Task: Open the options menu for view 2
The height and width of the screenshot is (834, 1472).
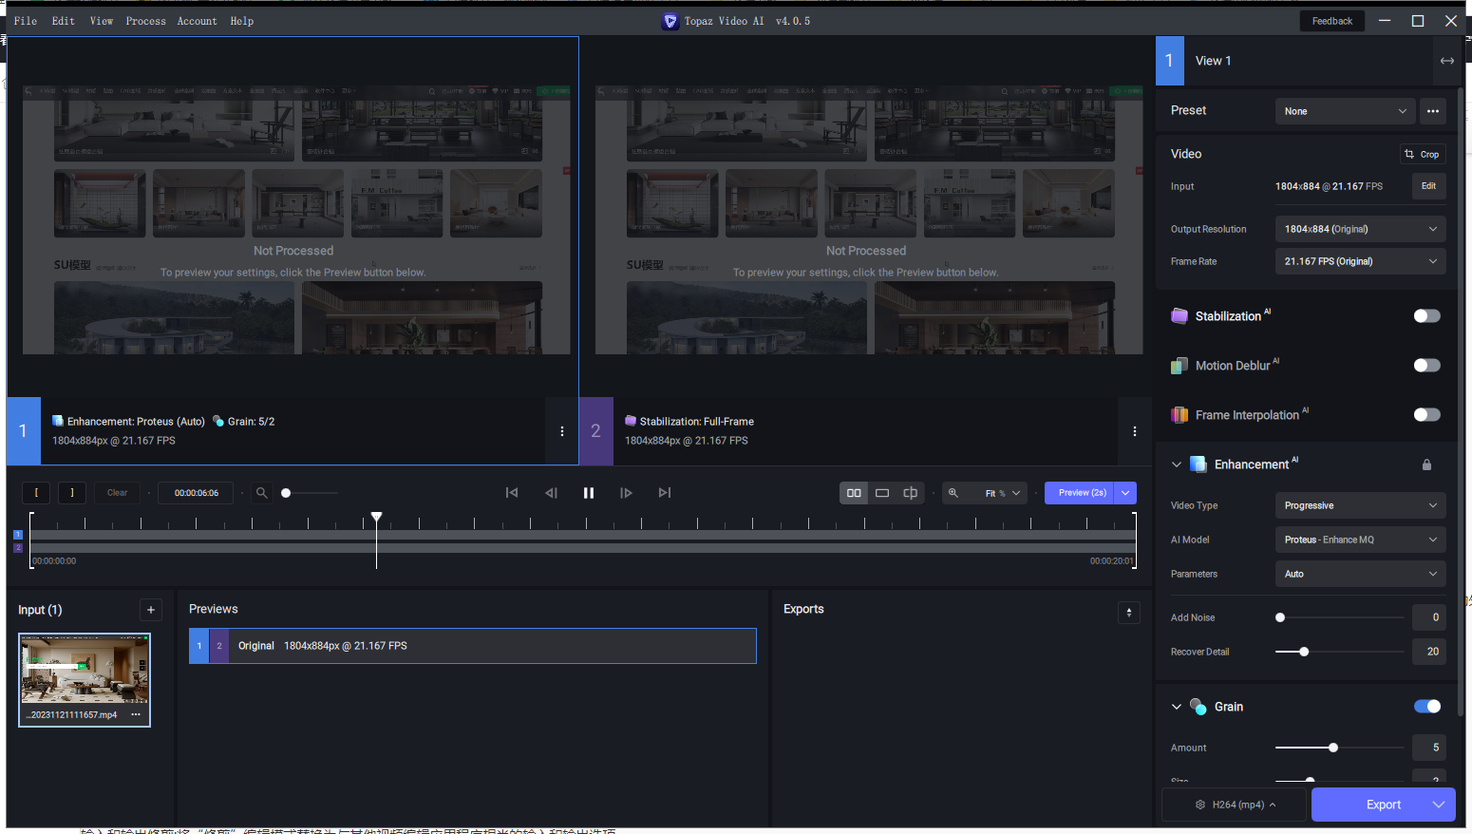Action: (x=1135, y=431)
